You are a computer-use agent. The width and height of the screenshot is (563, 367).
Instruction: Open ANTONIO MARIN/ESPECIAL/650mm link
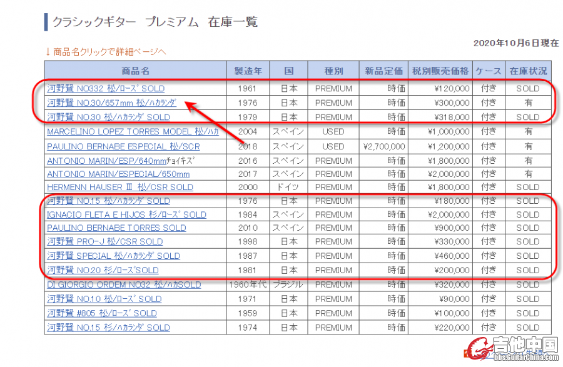tap(118, 174)
